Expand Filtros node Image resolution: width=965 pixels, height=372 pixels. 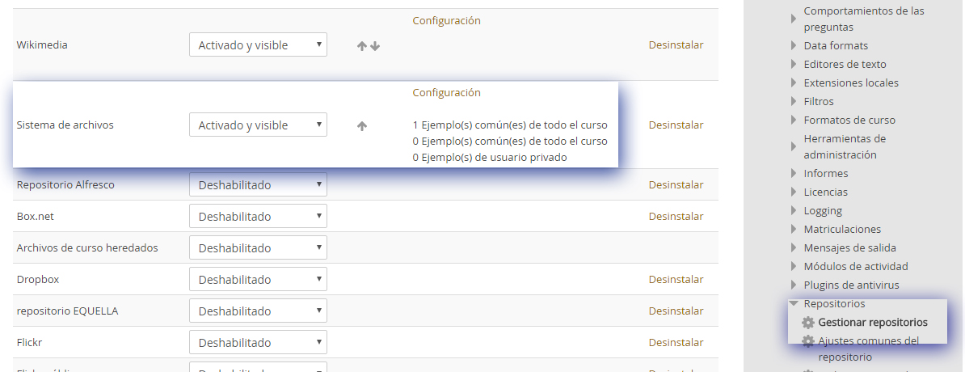(794, 101)
